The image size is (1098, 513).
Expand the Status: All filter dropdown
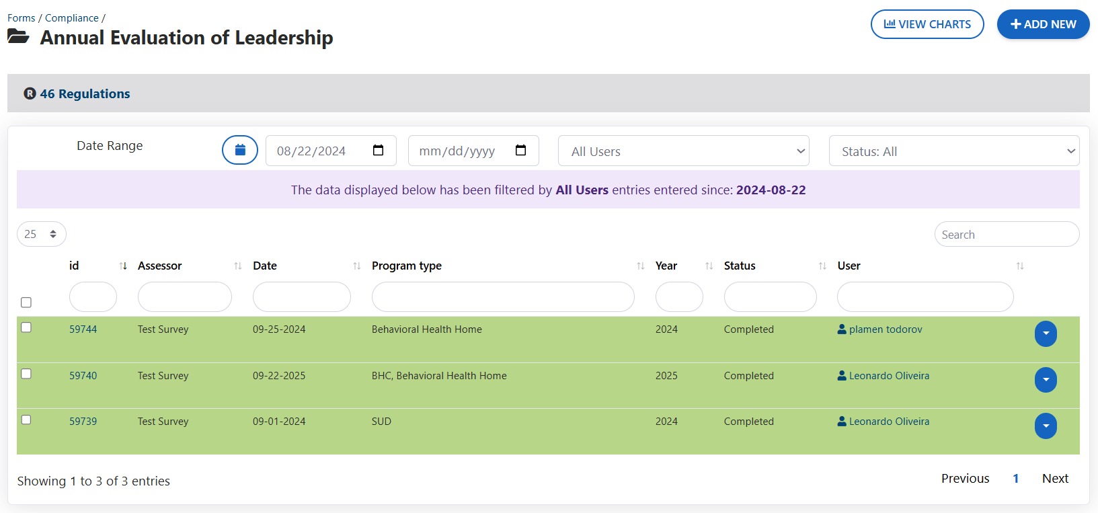[x=953, y=151]
